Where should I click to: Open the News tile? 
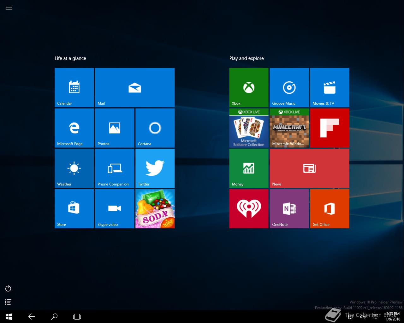(310, 168)
